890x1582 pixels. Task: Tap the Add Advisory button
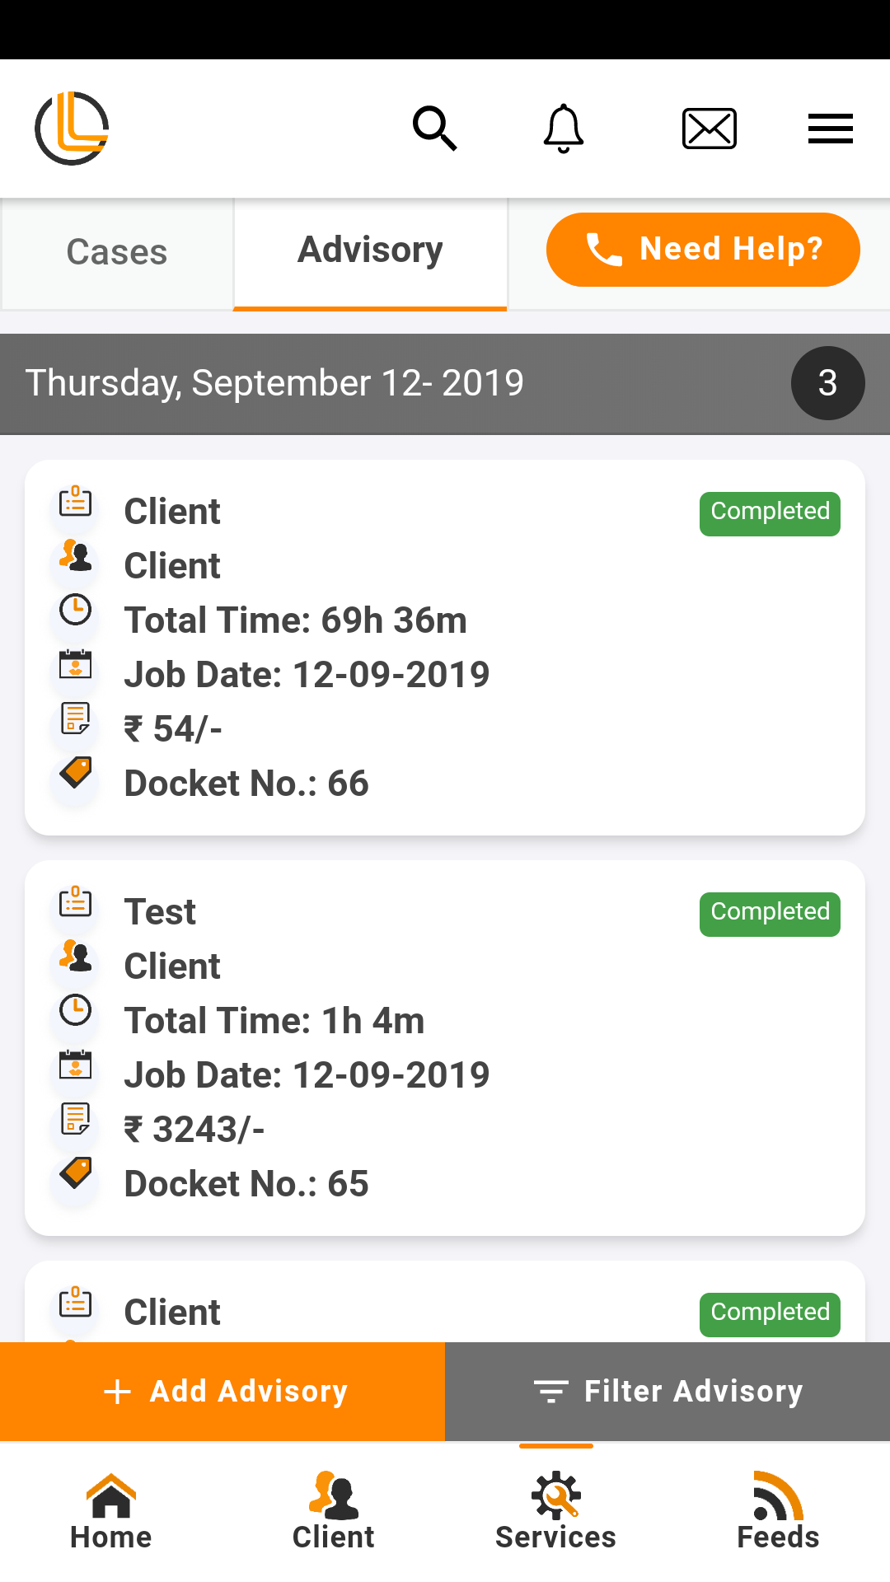[x=222, y=1391]
